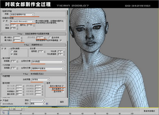Click the 最大细分 value field

[16, 40]
